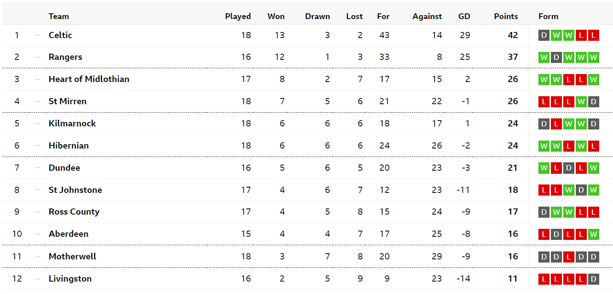This screenshot has width=613, height=294.
Task: Click the Hibernian team name
Action: pos(69,145)
